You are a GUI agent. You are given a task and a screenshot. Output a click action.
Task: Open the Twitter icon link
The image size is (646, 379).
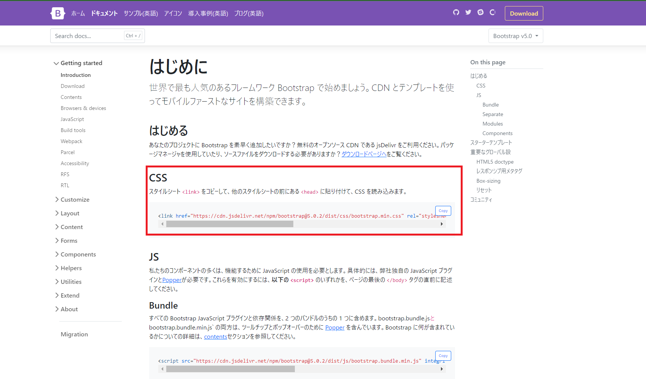pos(468,13)
